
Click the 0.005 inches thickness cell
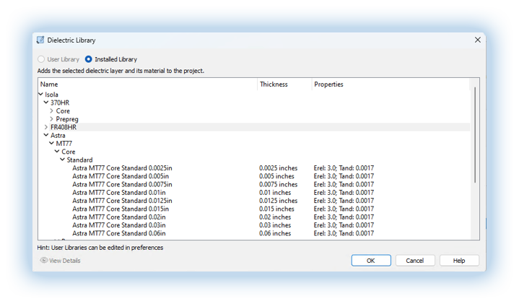tap(276, 176)
